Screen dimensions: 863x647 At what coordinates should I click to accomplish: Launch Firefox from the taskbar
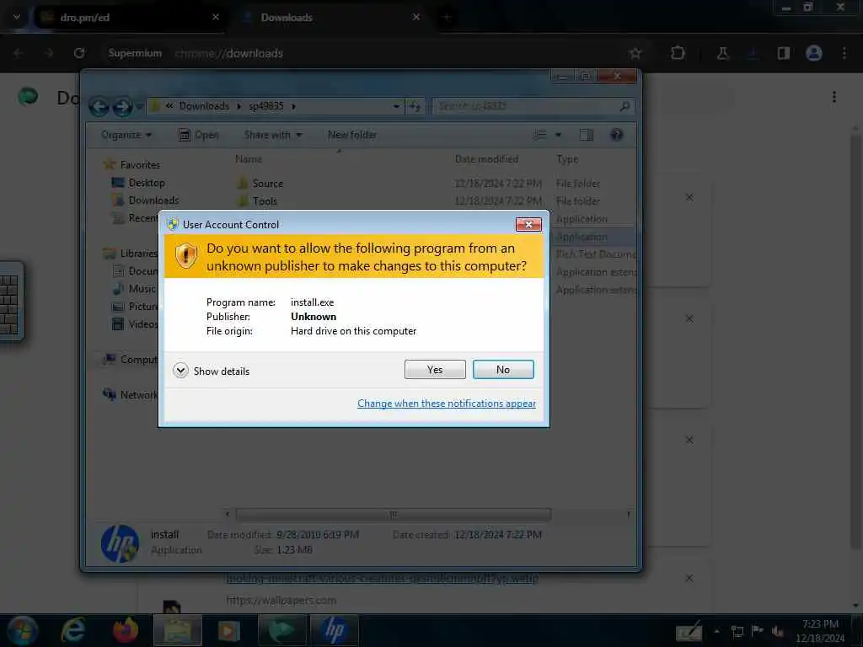126,630
